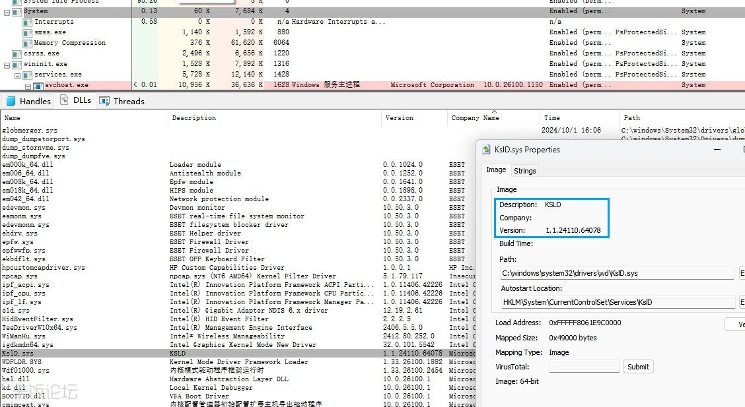The width and height of the screenshot is (745, 407).
Task: Collapse the wininit.exe tree node
Action: point(7,64)
